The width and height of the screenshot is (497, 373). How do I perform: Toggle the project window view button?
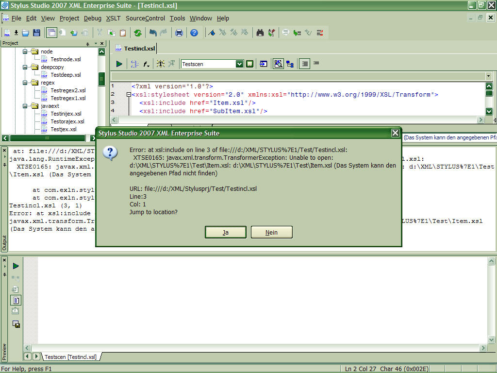(51, 33)
